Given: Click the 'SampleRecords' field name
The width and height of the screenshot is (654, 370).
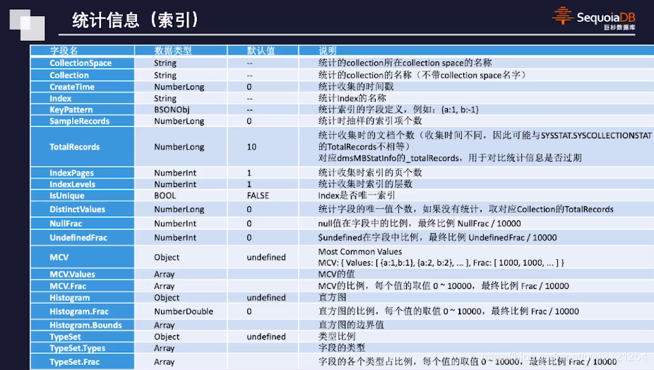Looking at the screenshot, I should pyautogui.click(x=79, y=121).
